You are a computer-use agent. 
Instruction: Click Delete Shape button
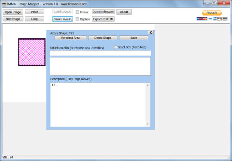coord(103,37)
